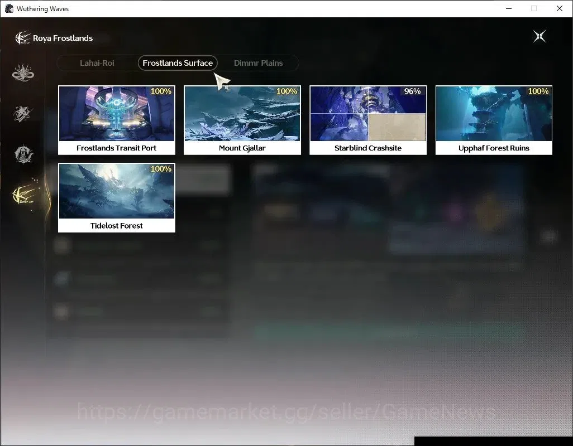This screenshot has width=573, height=446.
Task: Click the Upphaf Forest Ruins label
Action: pyautogui.click(x=494, y=148)
